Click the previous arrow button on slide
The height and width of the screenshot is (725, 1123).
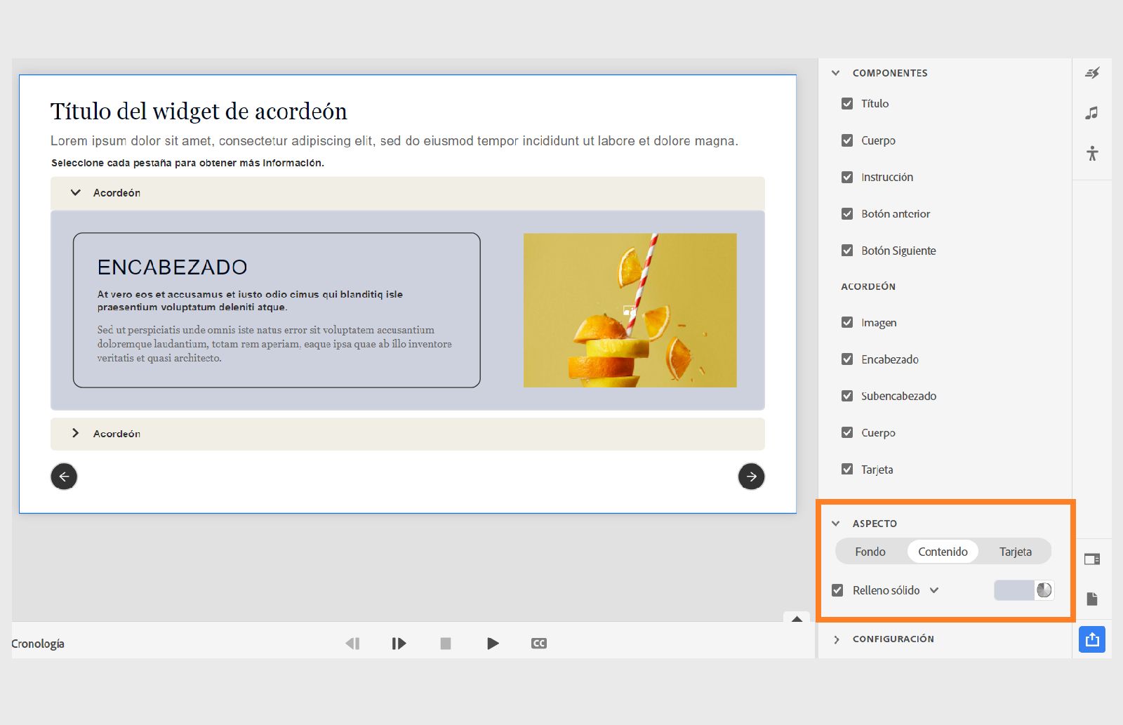(x=64, y=477)
